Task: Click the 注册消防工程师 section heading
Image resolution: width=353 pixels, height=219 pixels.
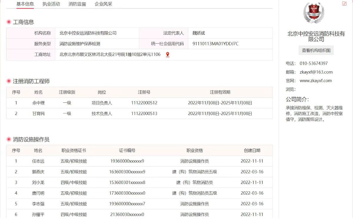Action: coord(31,82)
